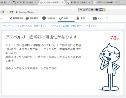
Task: Open a new browser tab
Action: [x=122, y=2]
